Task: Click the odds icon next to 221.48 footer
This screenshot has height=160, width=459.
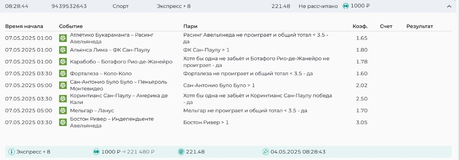Action: pyautogui.click(x=181, y=152)
